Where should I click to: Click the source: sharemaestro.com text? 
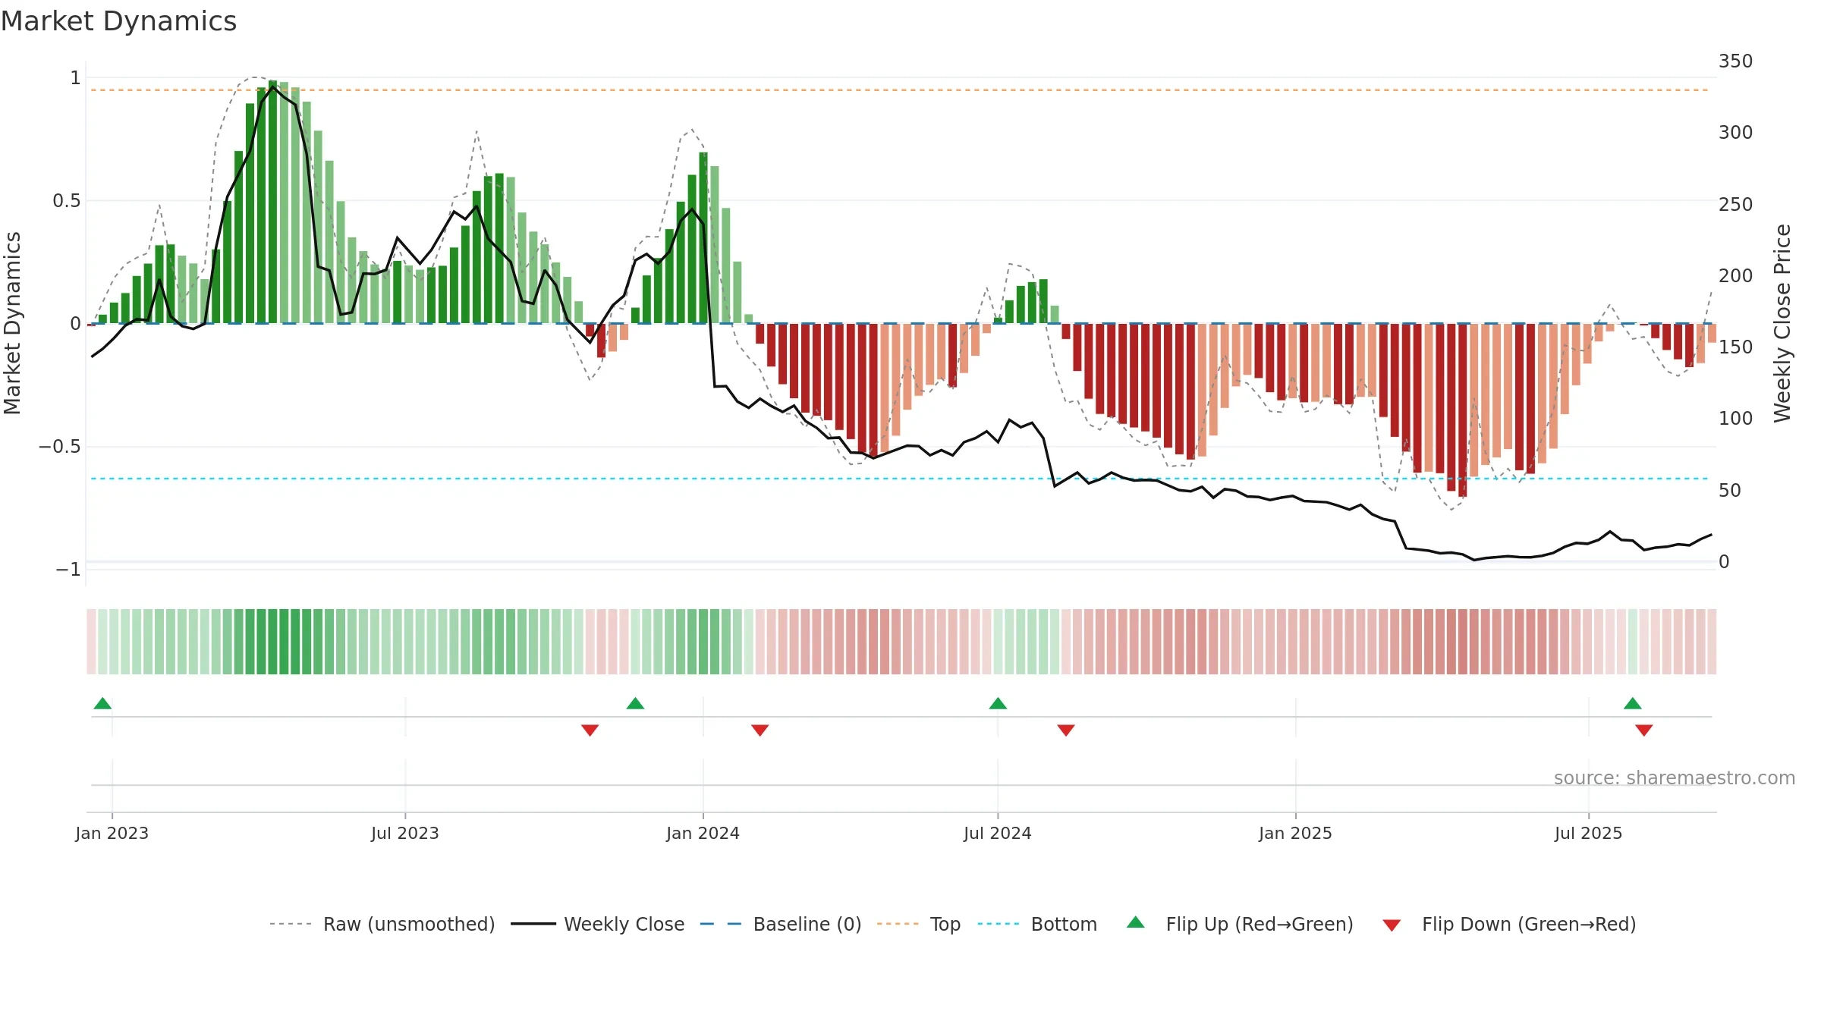coord(1674,777)
